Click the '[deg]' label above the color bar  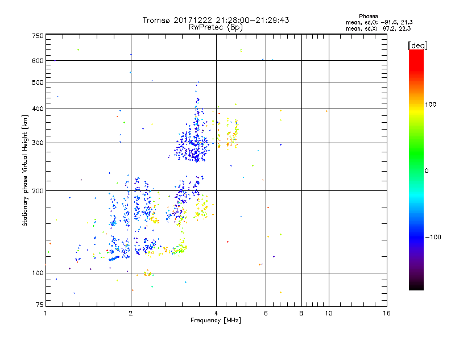(x=417, y=45)
